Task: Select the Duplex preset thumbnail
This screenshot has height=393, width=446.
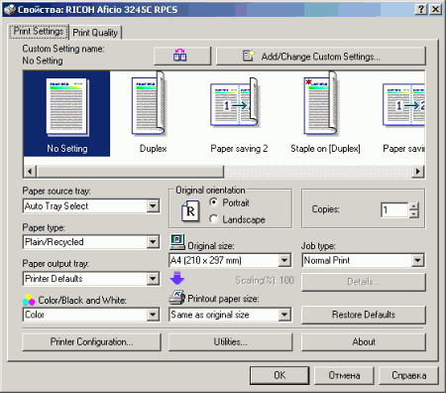Action: tap(149, 103)
